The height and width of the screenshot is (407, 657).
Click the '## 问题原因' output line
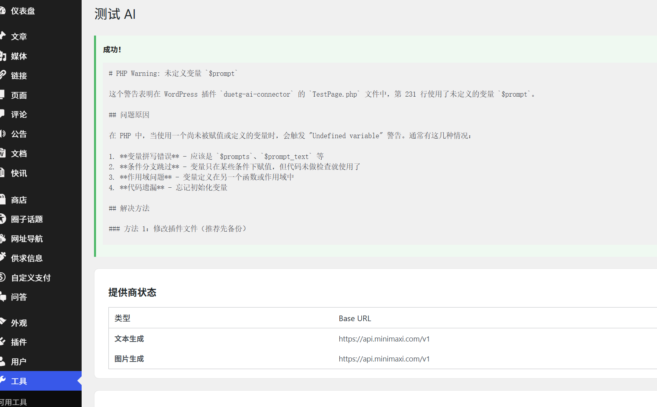point(129,115)
